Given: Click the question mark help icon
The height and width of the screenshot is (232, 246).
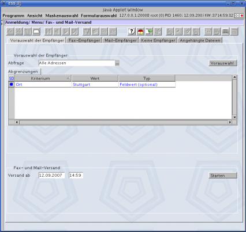Looking at the screenshot, I should point(132,31).
